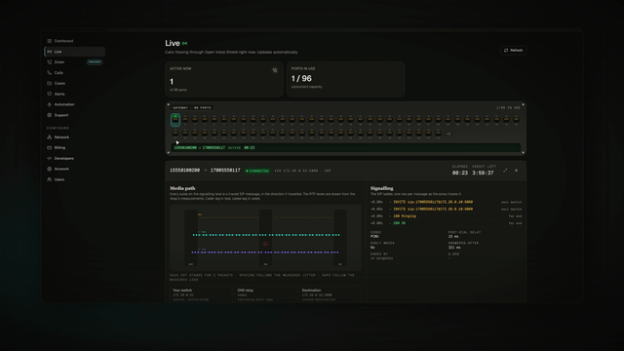The height and width of the screenshot is (351, 624).
Task: Click the green CONNECTED status badge
Action: point(257,171)
